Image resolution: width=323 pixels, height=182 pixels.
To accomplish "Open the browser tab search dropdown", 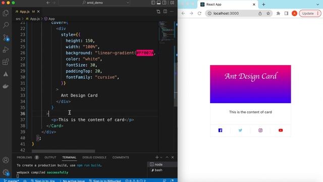I will click(317, 5).
